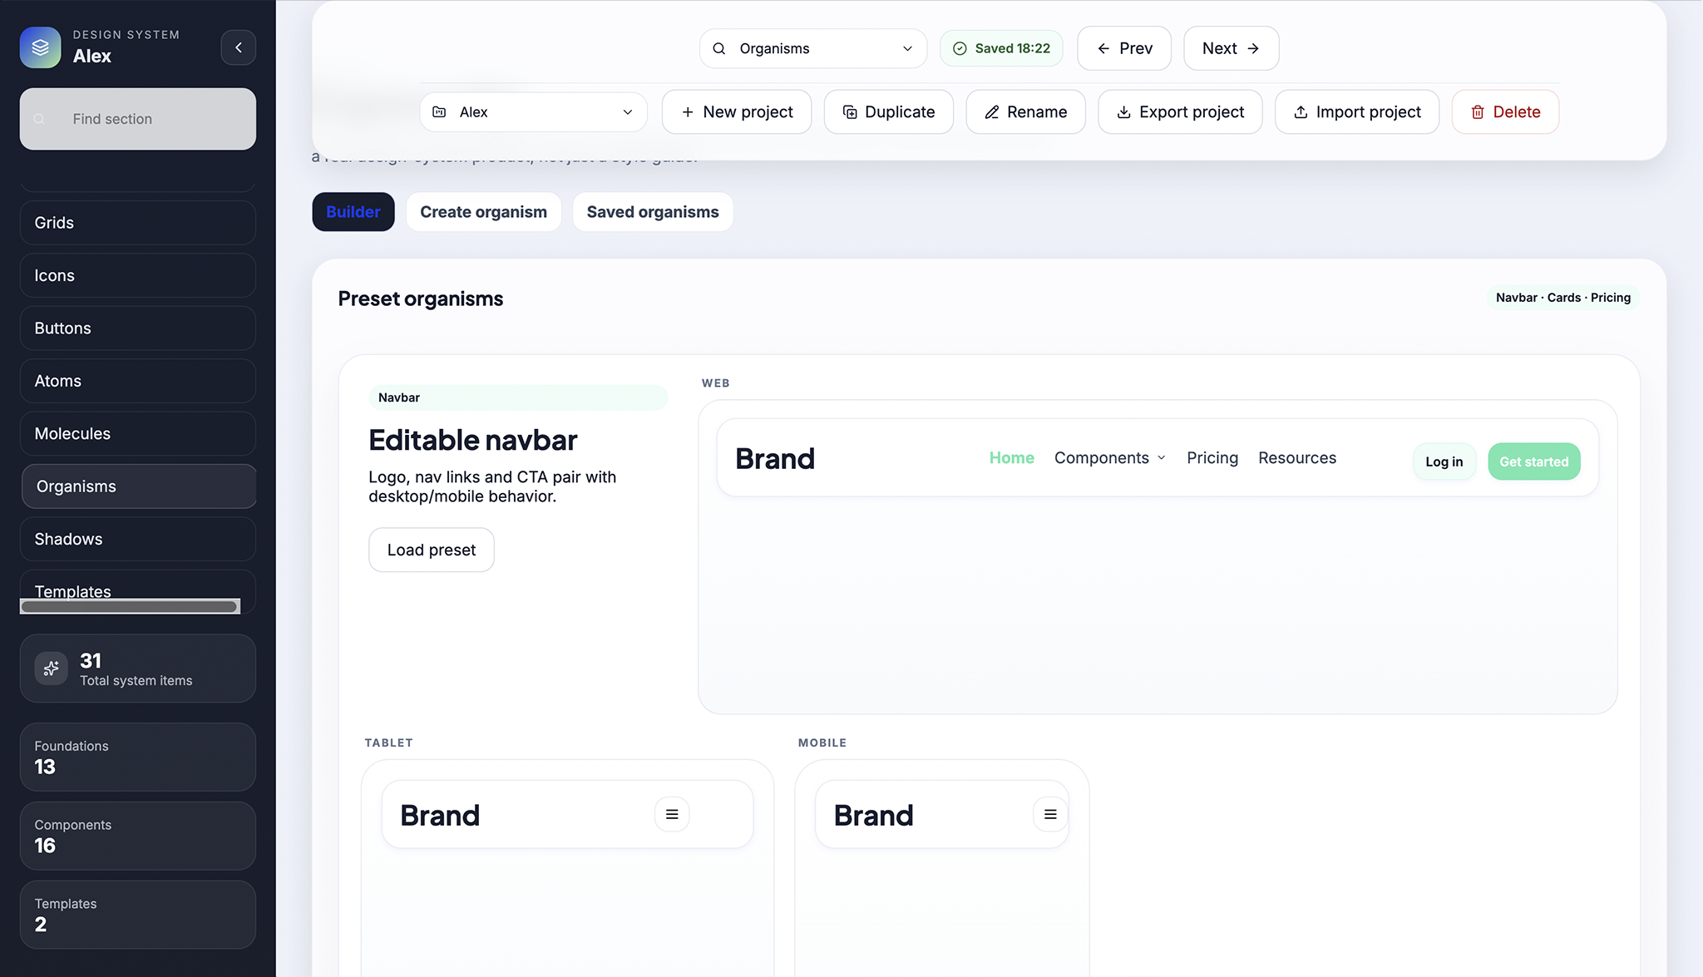The height and width of the screenshot is (977, 1703).
Task: Click the sparkle icon beside Total system items
Action: tap(51, 669)
